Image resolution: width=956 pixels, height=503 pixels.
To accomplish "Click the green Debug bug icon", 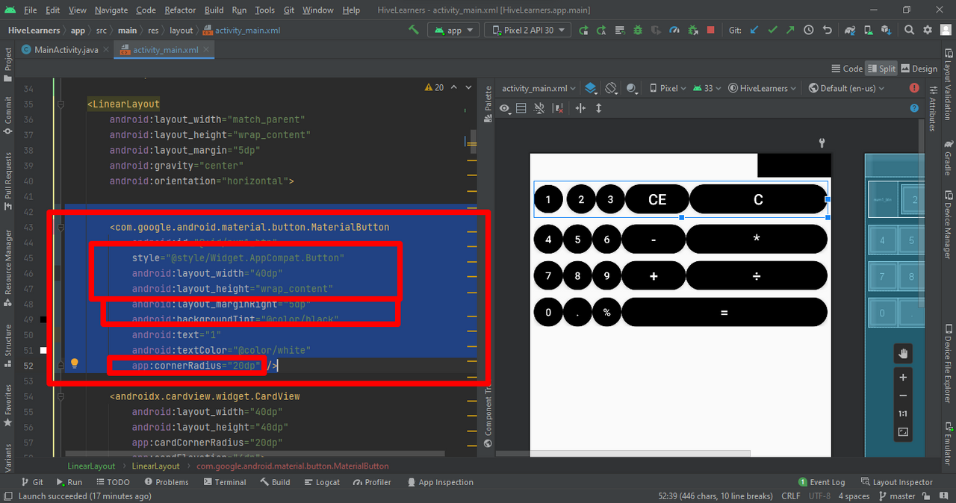I will [x=638, y=31].
